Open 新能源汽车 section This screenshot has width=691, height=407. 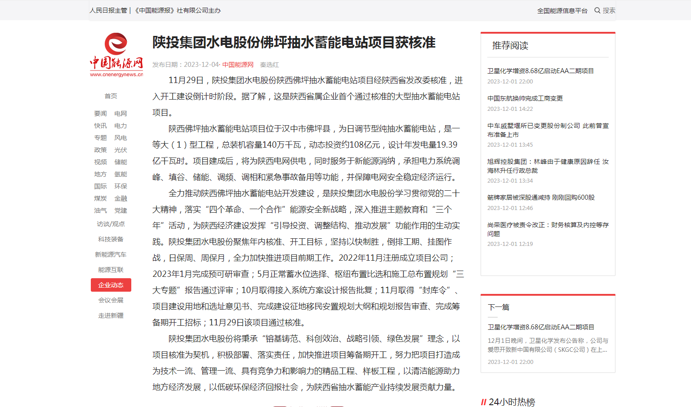pos(111,254)
